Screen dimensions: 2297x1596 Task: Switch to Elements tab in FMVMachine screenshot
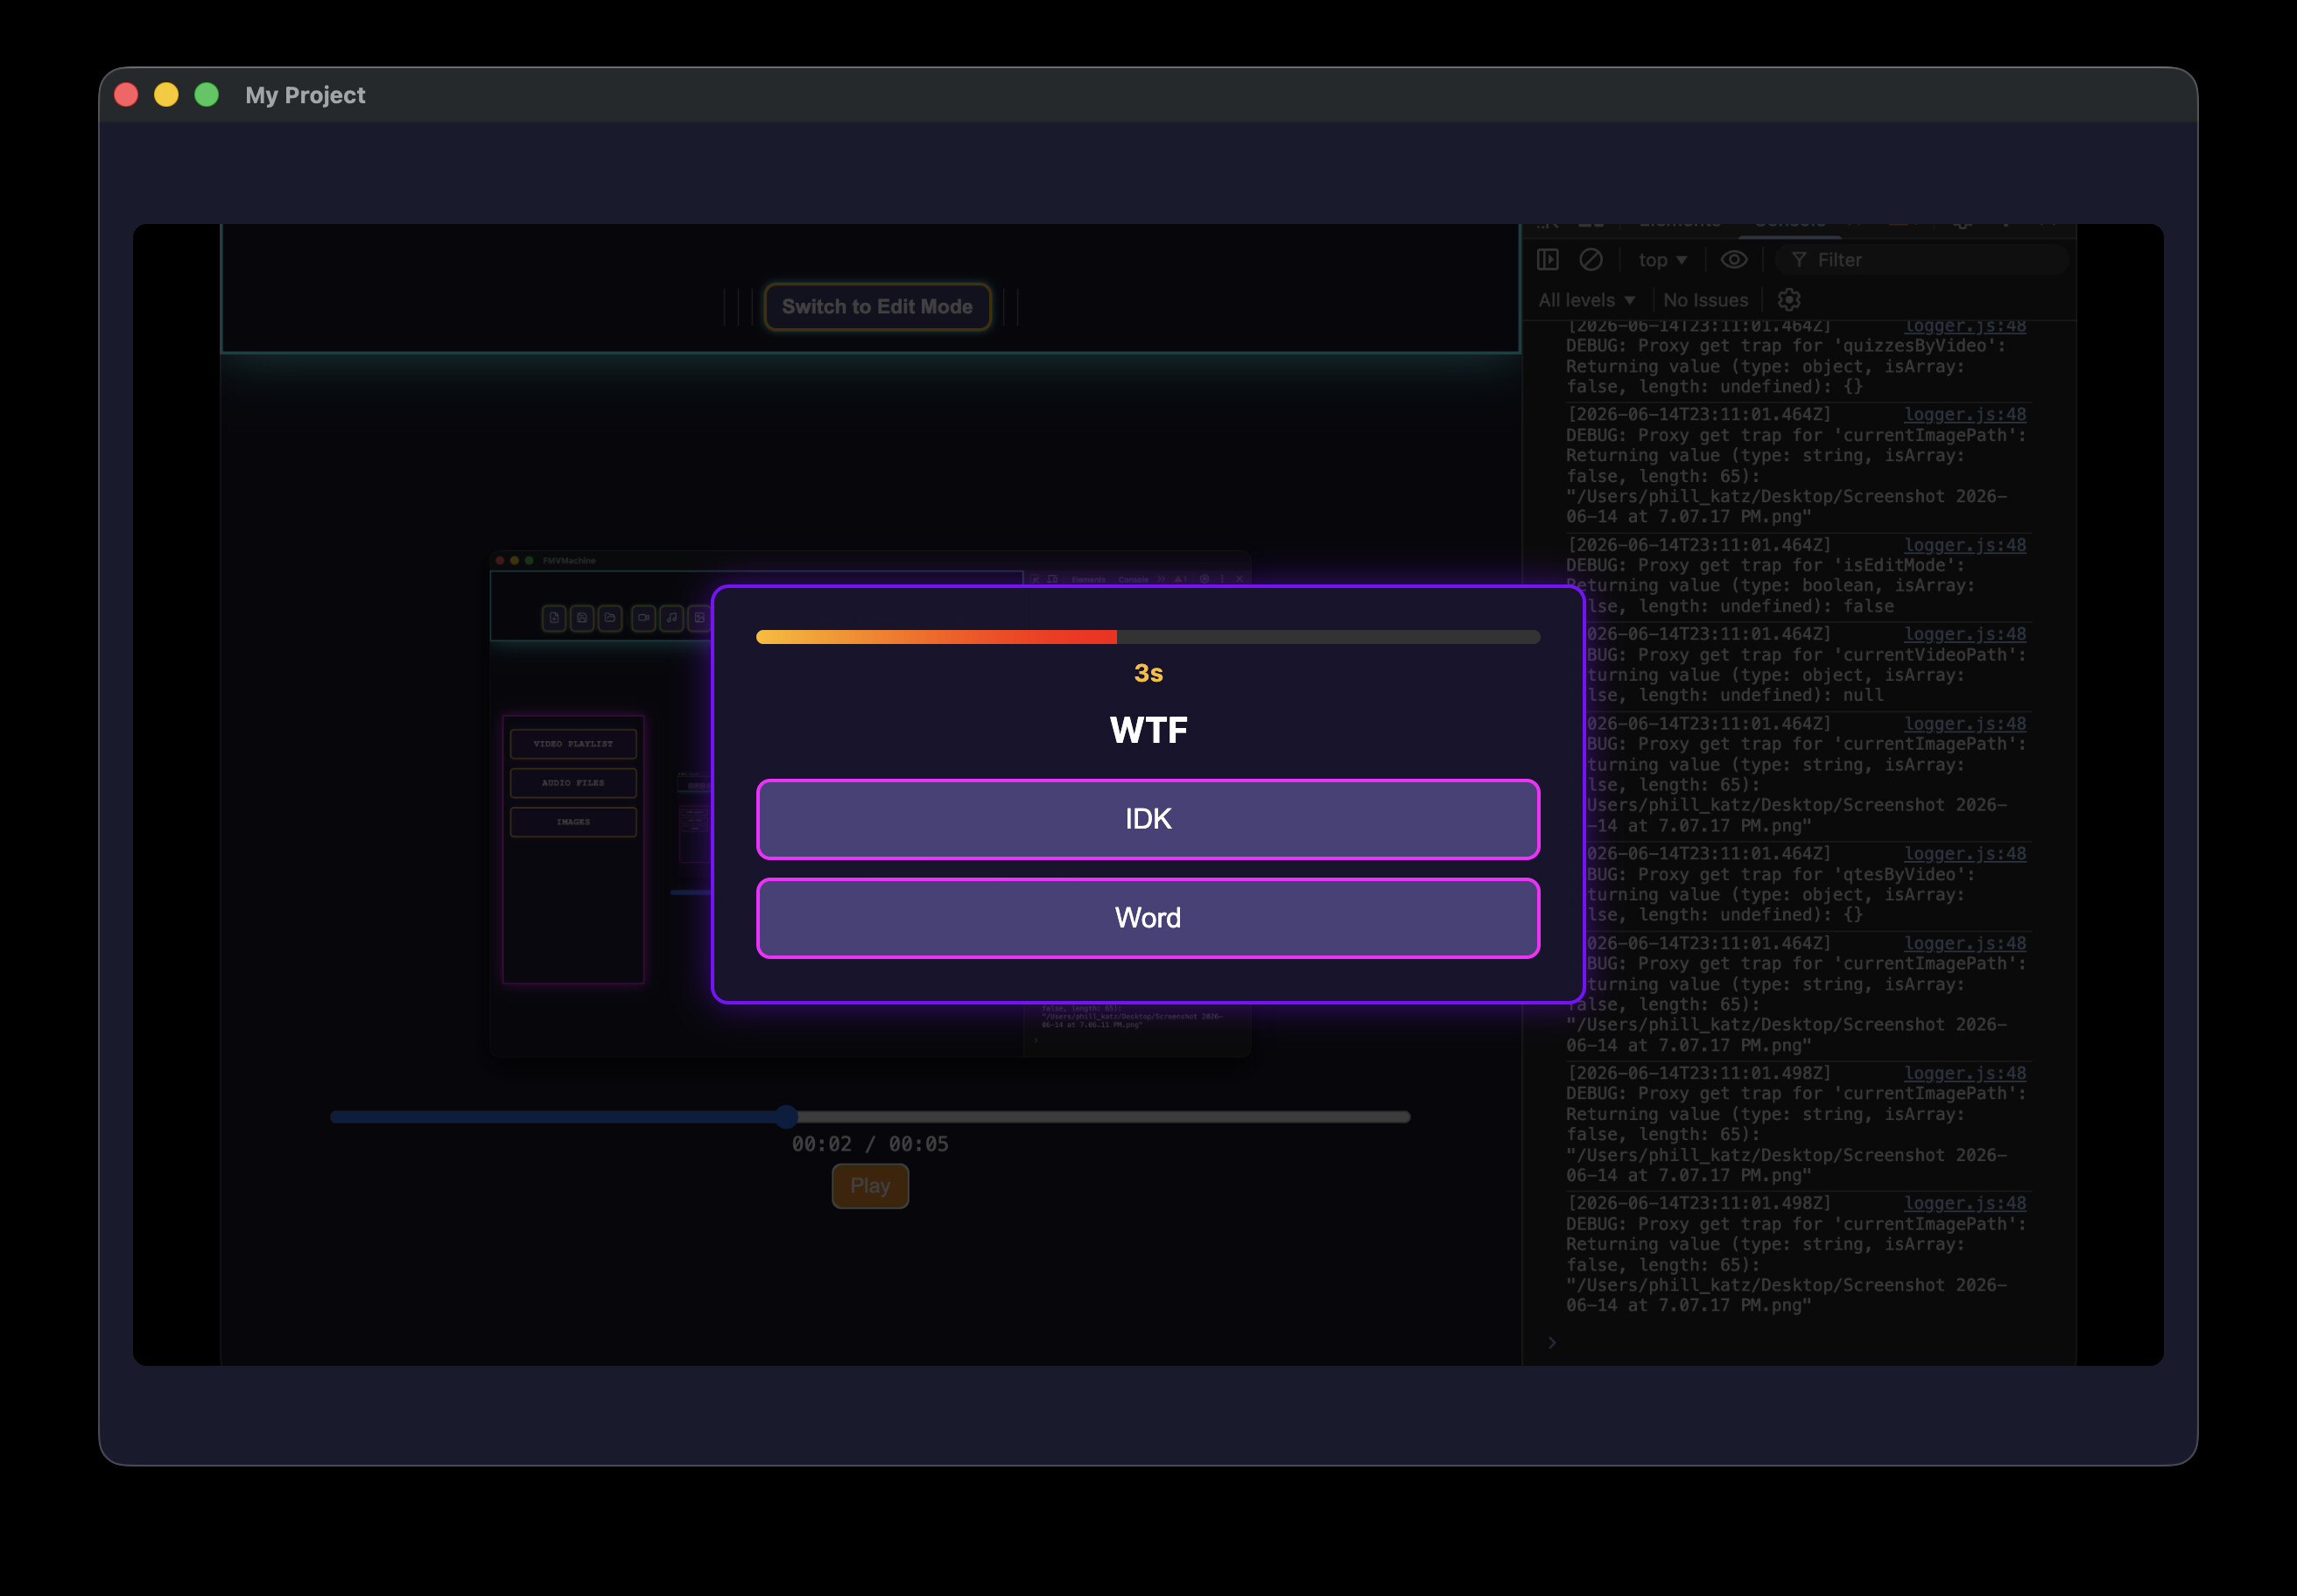click(x=1088, y=580)
